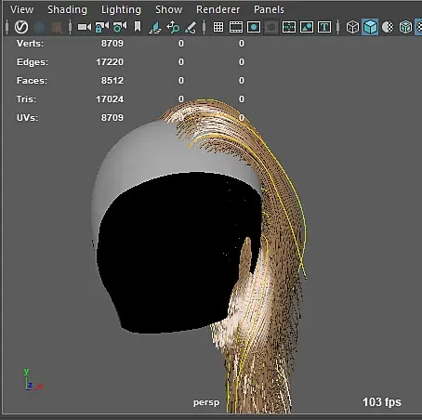Click the camera bookmarks icon
Screen dimensions: 422x420
click(138, 27)
